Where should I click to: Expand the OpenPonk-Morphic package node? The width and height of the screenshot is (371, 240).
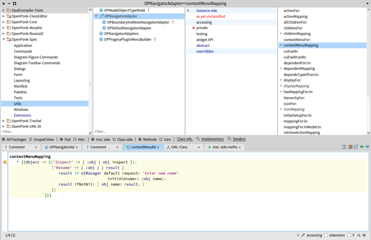[x=3, y=28]
